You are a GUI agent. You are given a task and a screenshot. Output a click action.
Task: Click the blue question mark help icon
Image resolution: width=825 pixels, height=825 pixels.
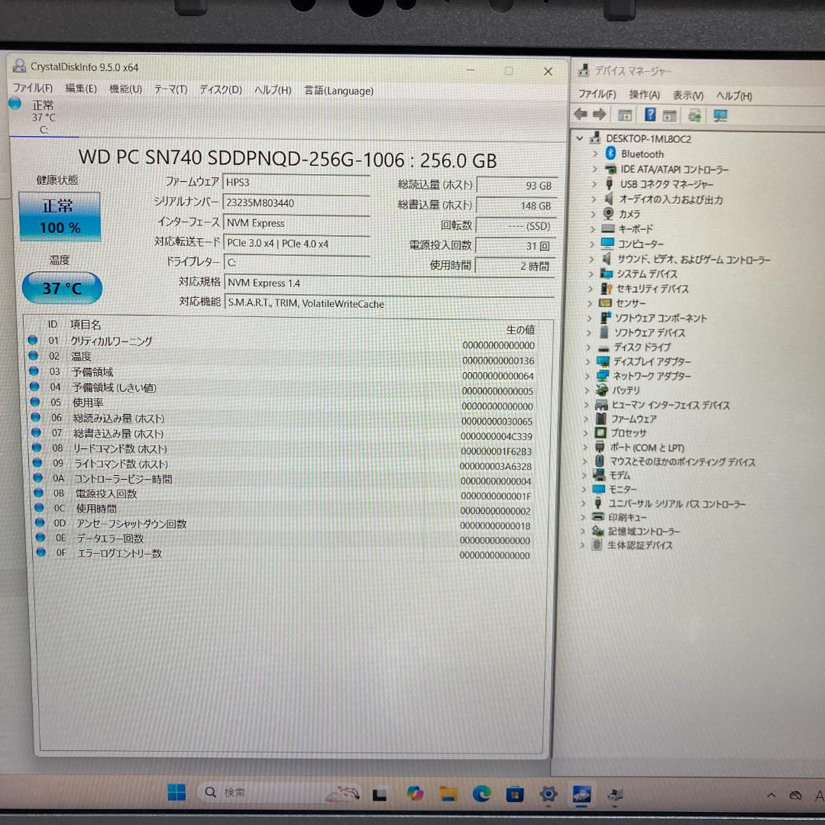click(650, 115)
